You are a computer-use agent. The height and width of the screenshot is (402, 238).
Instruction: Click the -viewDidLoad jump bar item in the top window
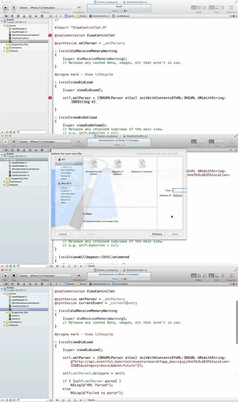(x=121, y=16)
